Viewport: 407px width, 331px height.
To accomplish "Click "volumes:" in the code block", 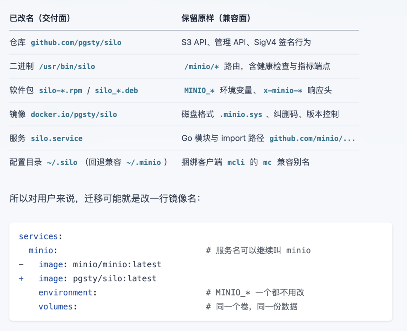I will pyautogui.click(x=58, y=306).
